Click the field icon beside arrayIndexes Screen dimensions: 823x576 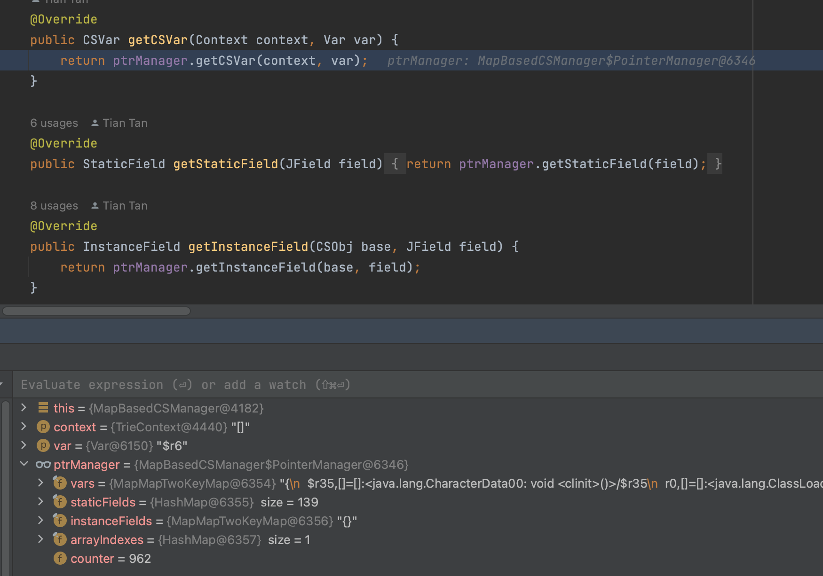point(60,539)
